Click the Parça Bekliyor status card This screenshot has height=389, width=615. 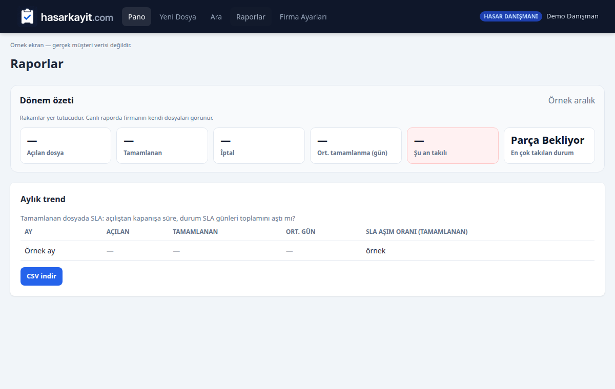tap(549, 145)
